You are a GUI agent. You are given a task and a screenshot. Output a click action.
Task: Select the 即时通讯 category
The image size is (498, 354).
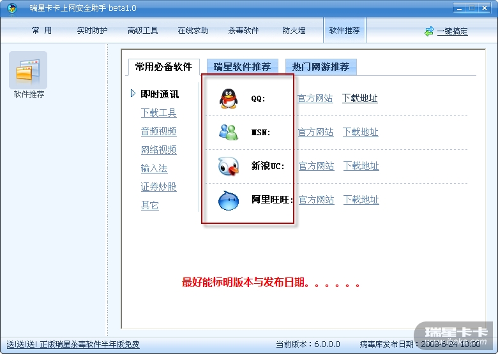pos(160,94)
